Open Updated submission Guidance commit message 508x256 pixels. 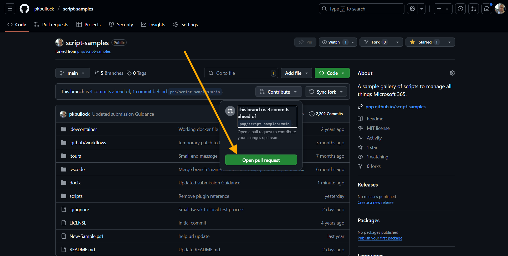coord(123,114)
